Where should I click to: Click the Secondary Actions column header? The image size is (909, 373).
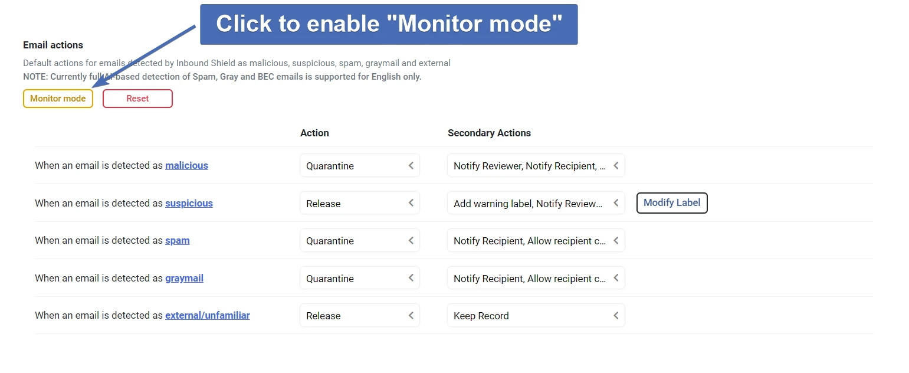point(489,133)
